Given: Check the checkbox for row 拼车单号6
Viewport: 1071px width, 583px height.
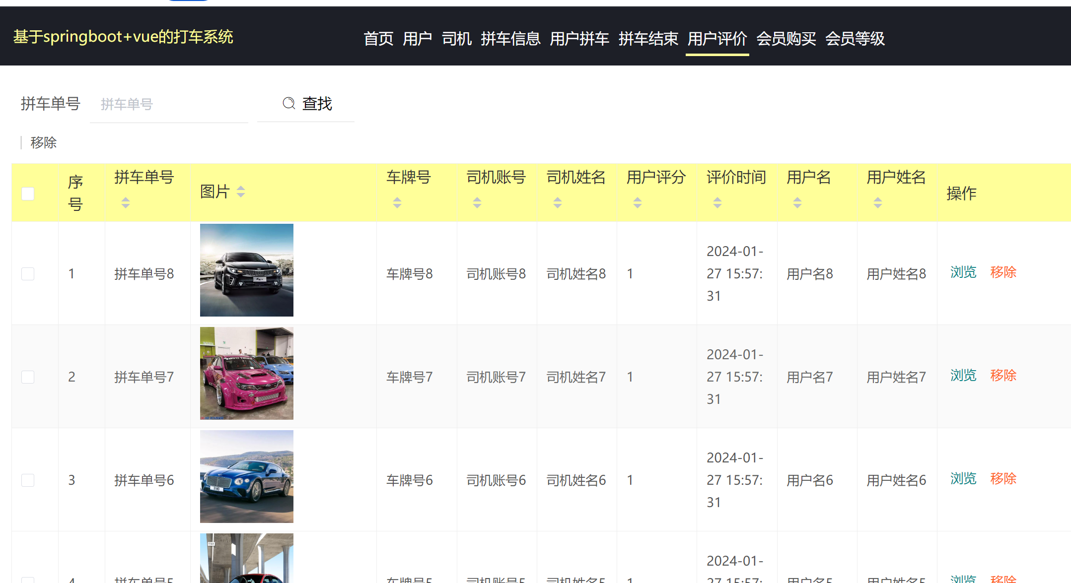Looking at the screenshot, I should pyautogui.click(x=27, y=480).
